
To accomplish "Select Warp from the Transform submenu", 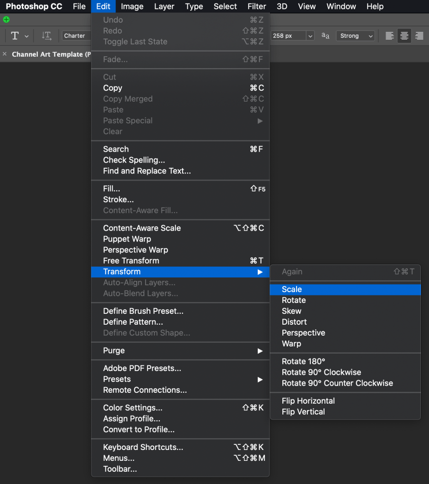I will [291, 344].
